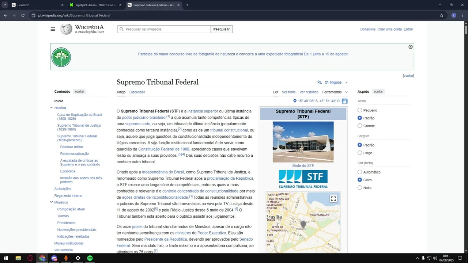The height and width of the screenshot is (263, 468).
Task: Select the Grande text size
Action: [360, 126]
